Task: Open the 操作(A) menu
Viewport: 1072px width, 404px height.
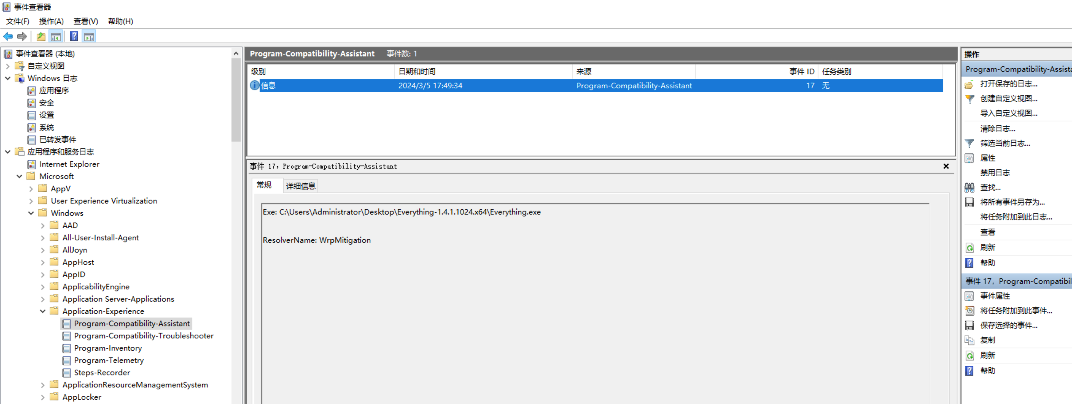Action: point(51,21)
